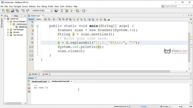Toggle Highlight Search icon
Viewport: 193px width, 108px height.
70,19
